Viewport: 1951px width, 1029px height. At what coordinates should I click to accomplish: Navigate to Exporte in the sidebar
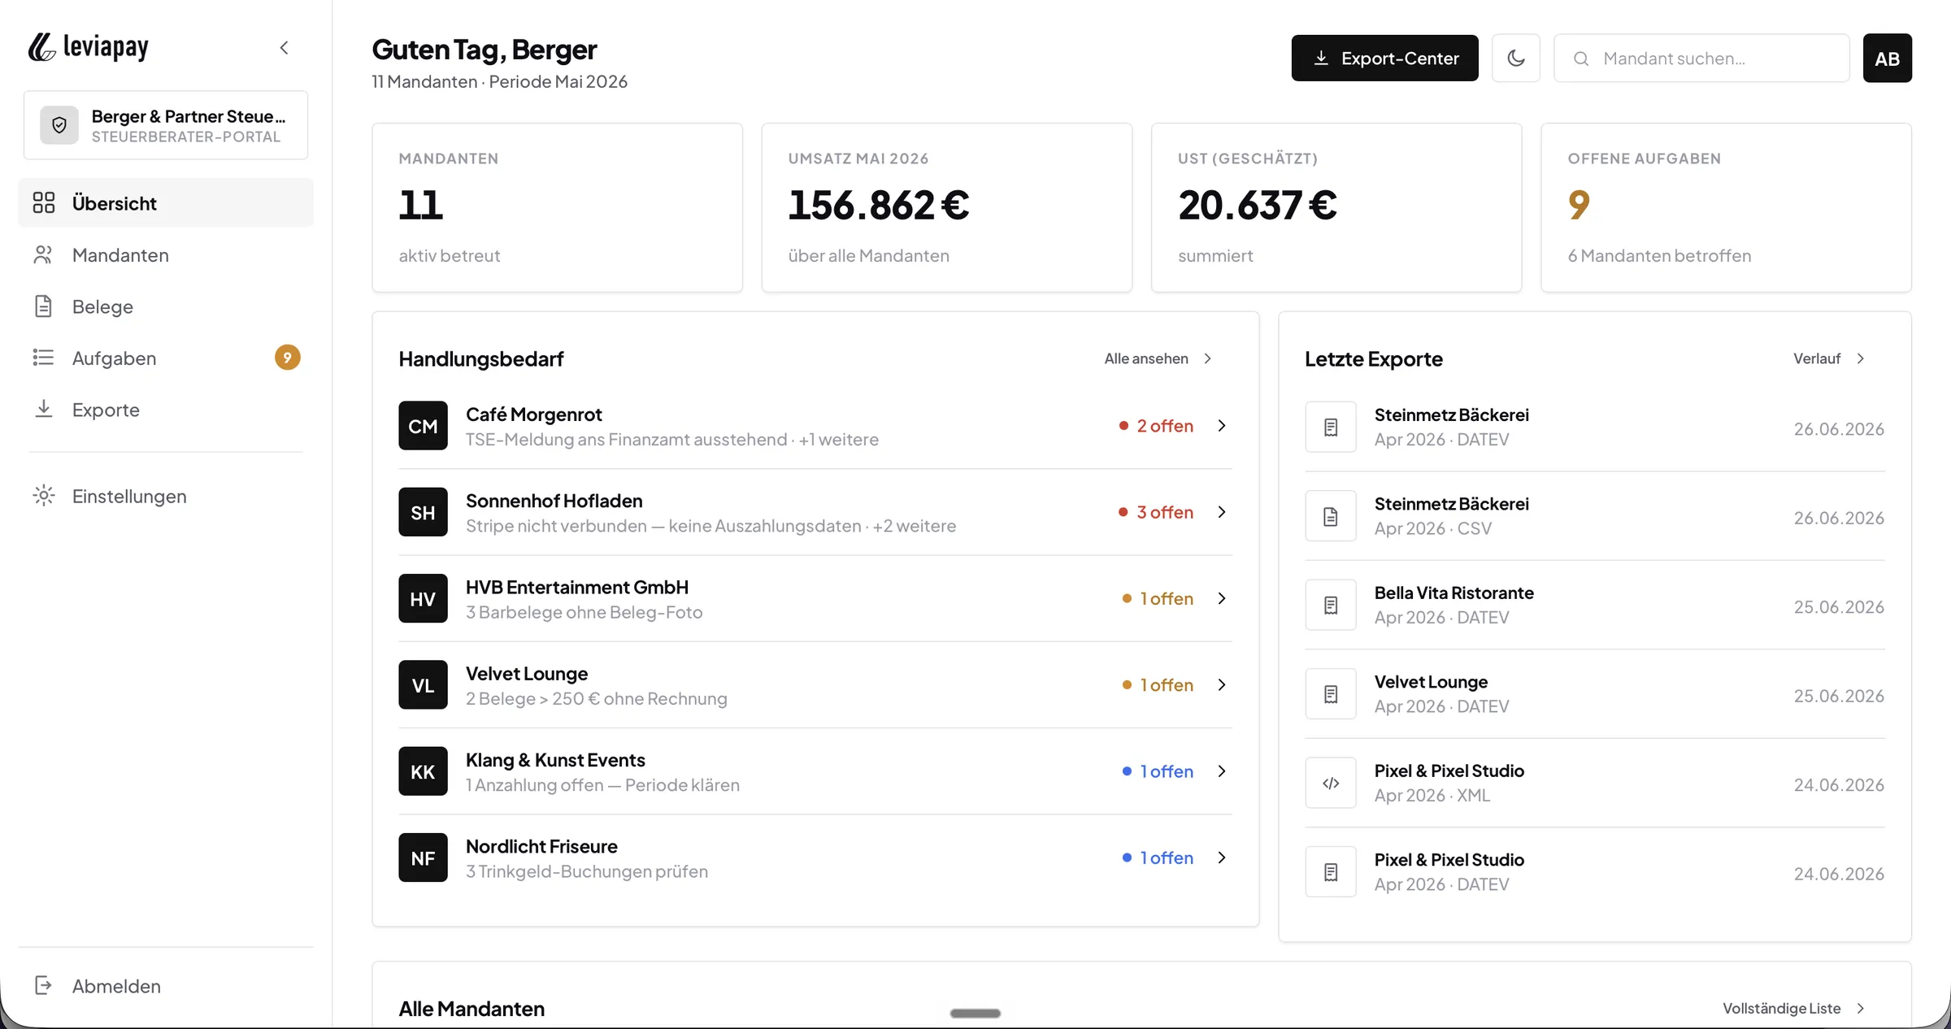[166, 410]
